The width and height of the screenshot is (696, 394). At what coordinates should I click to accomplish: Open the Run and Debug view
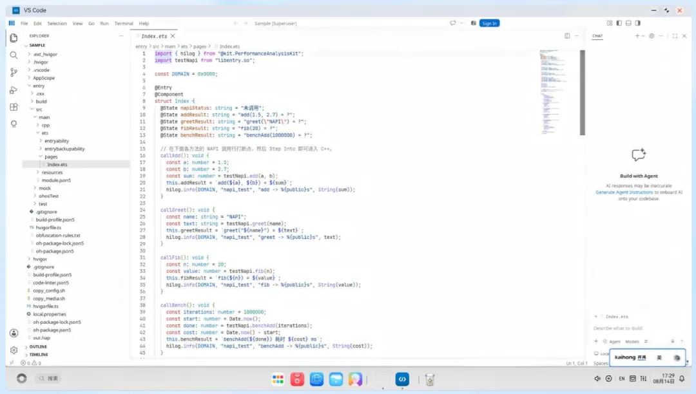[x=14, y=89]
